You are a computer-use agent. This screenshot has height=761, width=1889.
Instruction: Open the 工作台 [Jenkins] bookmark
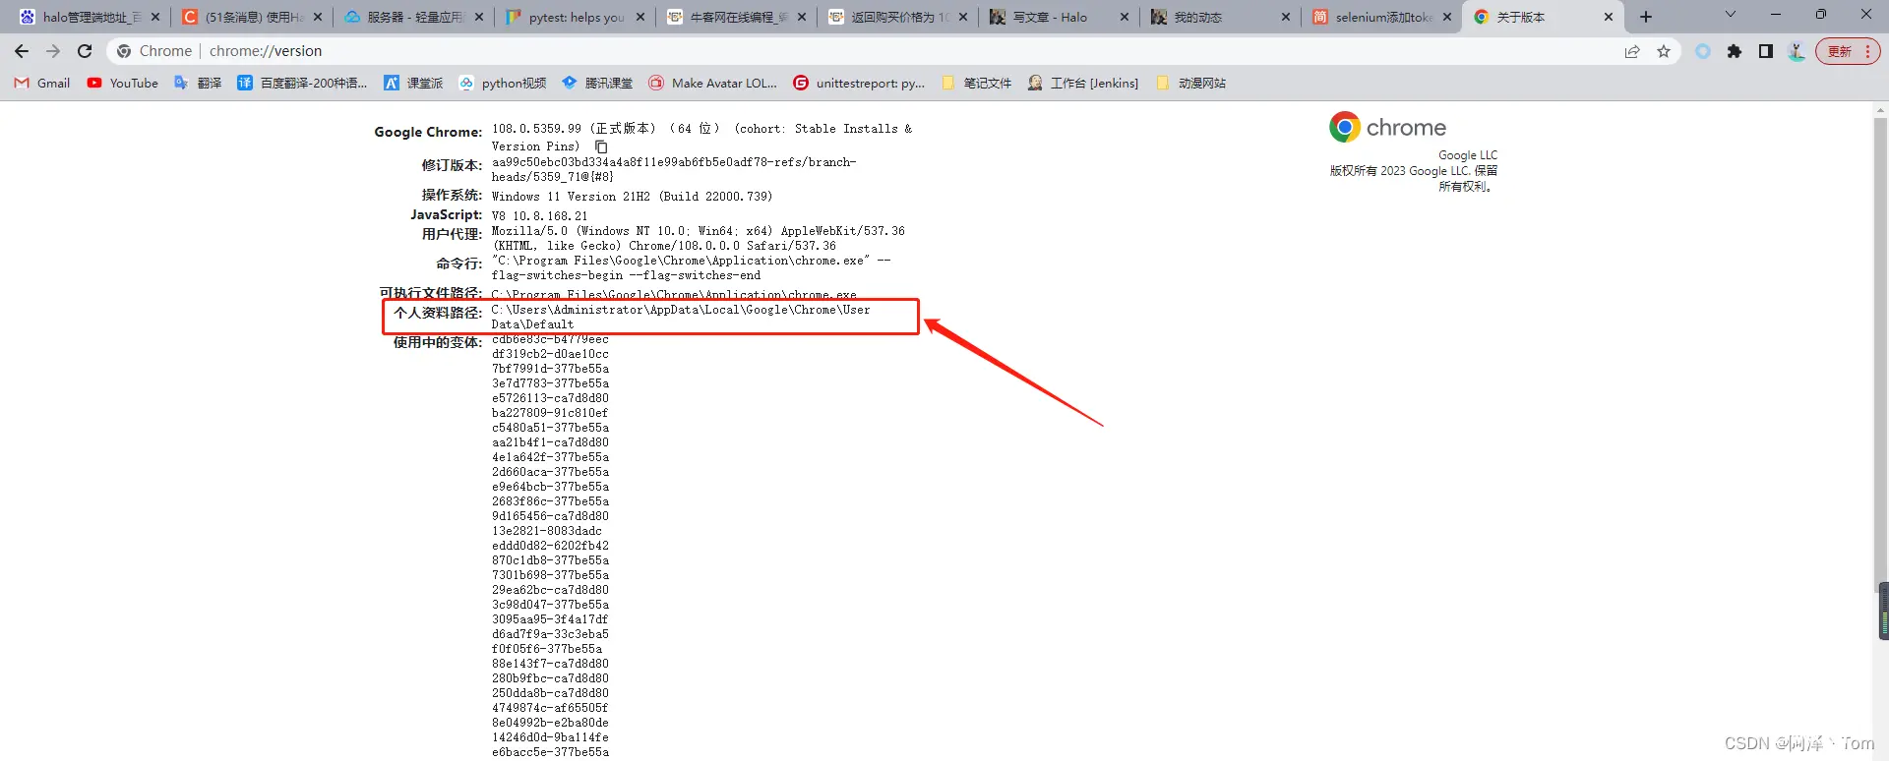pos(1082,84)
